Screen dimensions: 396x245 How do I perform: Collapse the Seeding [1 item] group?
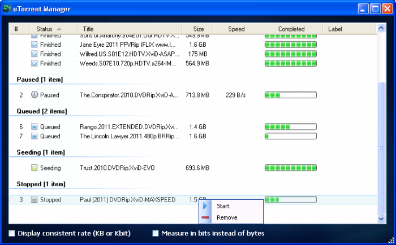(x=41, y=152)
